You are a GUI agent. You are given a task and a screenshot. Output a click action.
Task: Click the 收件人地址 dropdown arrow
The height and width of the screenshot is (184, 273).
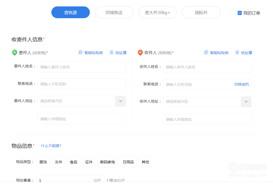tap(246, 102)
